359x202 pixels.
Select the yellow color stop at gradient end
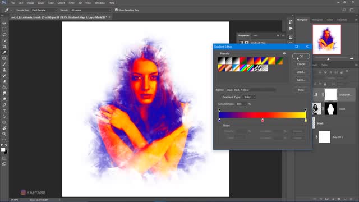[306, 120]
